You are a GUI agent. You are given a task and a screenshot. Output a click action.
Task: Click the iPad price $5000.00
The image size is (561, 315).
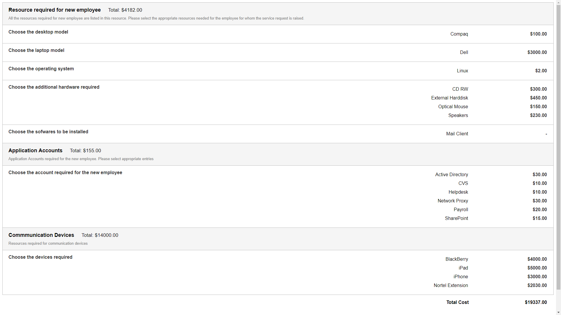(537, 268)
